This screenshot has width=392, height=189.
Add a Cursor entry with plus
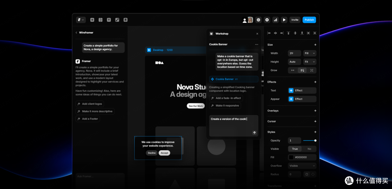pos(315,121)
